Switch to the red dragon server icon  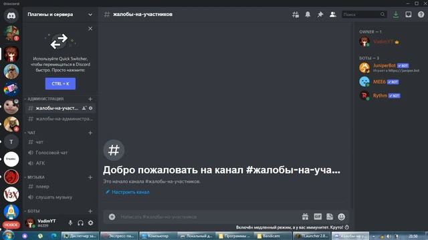pyautogui.click(x=11, y=177)
